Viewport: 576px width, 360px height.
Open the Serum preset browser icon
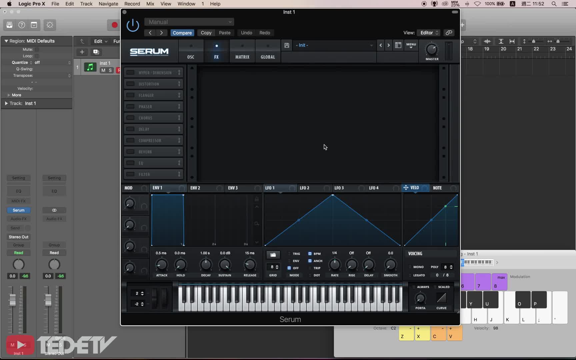tap(398, 45)
